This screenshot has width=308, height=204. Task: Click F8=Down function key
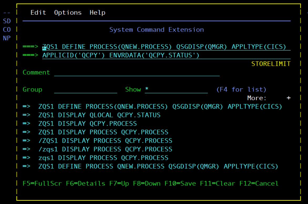click(147, 183)
